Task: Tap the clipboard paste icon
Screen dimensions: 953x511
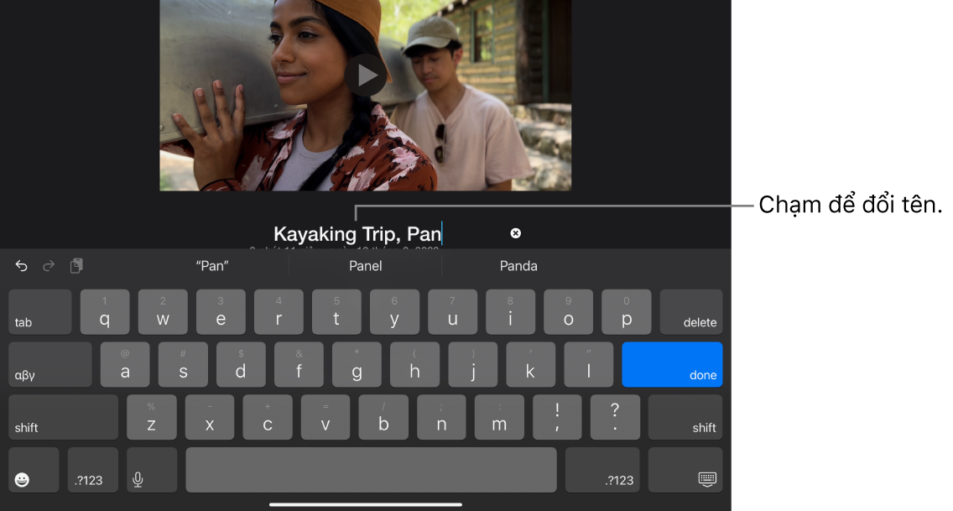Action: click(x=76, y=266)
